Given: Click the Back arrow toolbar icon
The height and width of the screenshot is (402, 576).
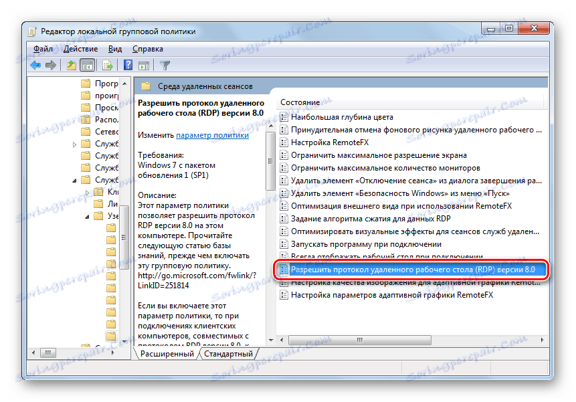Looking at the screenshot, I should point(35,66).
